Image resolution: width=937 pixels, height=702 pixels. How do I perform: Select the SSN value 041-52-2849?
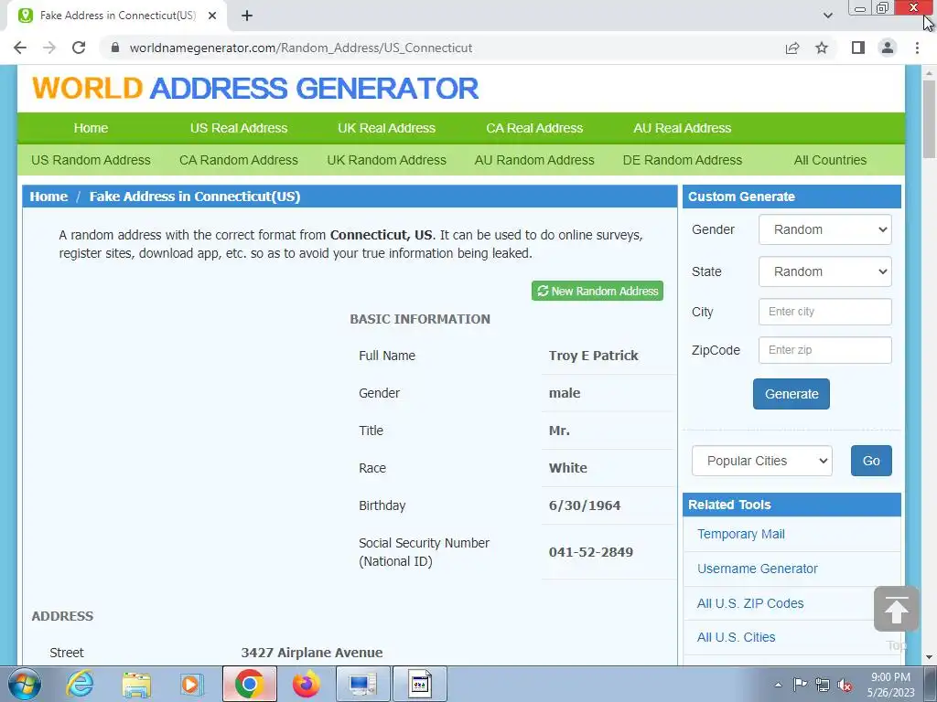coord(591,552)
